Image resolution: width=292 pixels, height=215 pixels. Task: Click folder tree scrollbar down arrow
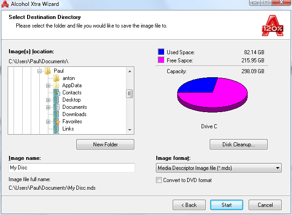point(130,130)
